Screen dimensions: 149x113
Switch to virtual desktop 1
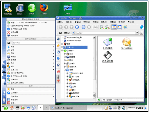[x=40, y=108]
